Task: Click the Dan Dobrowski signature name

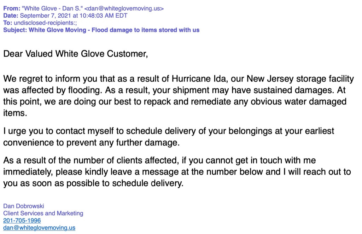Action: 24,206
